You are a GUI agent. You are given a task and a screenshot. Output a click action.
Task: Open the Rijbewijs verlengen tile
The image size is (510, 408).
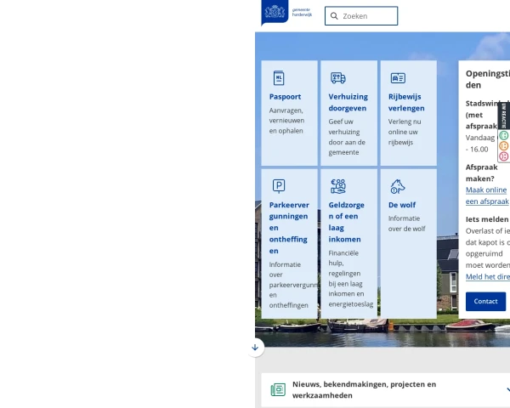tap(409, 113)
